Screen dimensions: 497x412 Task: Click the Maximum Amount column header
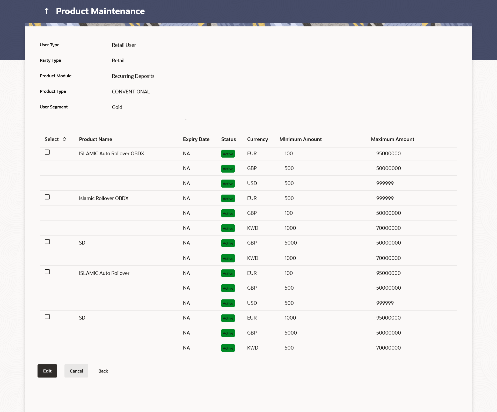click(392, 139)
